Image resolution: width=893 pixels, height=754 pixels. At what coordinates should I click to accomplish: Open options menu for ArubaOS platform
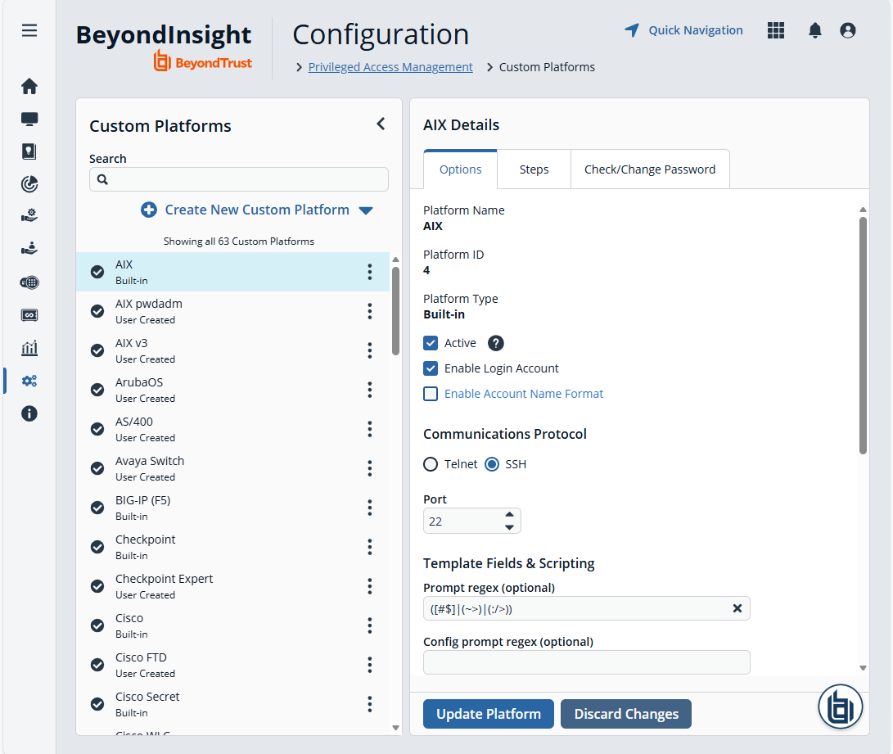pos(370,390)
